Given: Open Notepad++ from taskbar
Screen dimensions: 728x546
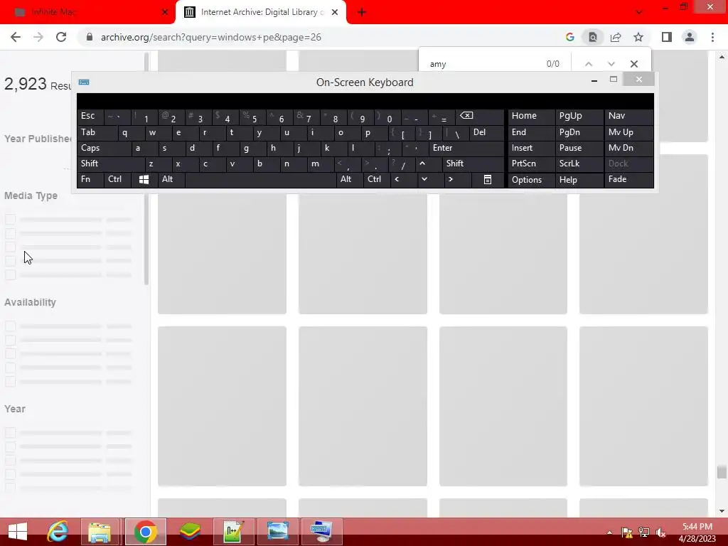Looking at the screenshot, I should (233, 532).
